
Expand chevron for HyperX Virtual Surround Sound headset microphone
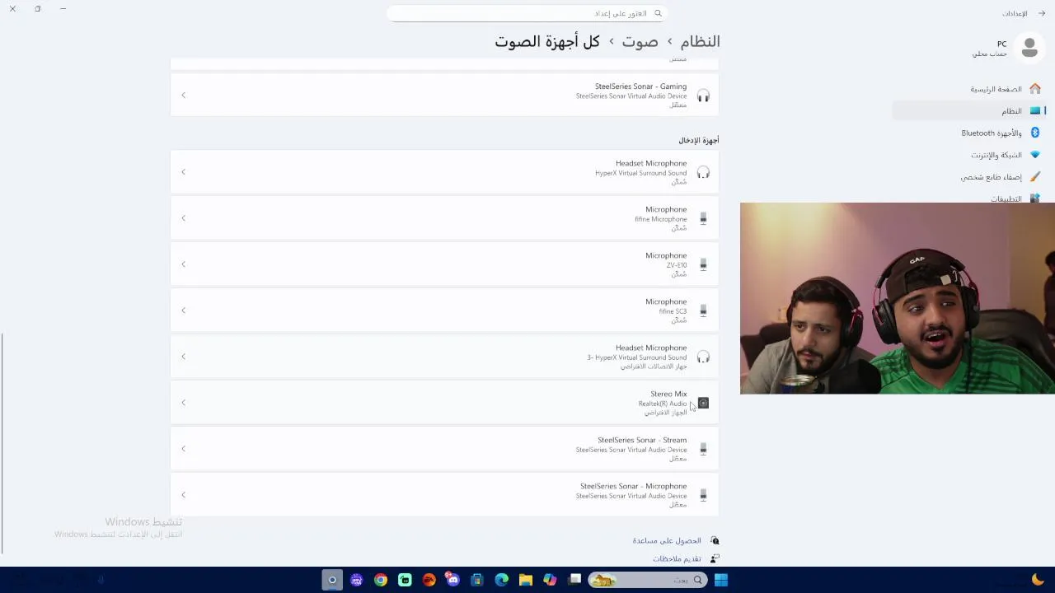183,172
